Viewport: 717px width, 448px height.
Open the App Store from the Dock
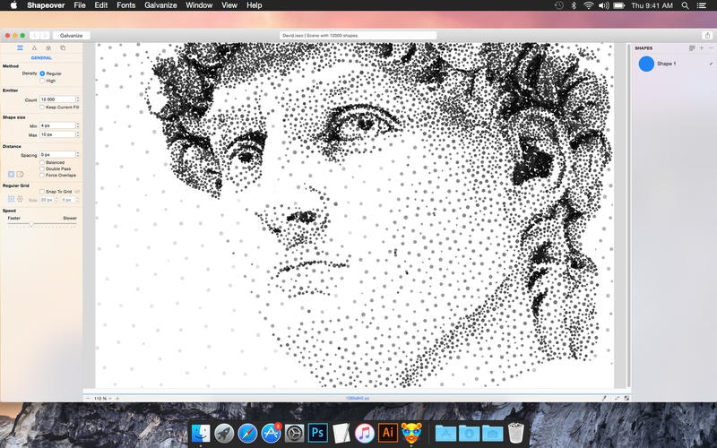click(x=271, y=433)
